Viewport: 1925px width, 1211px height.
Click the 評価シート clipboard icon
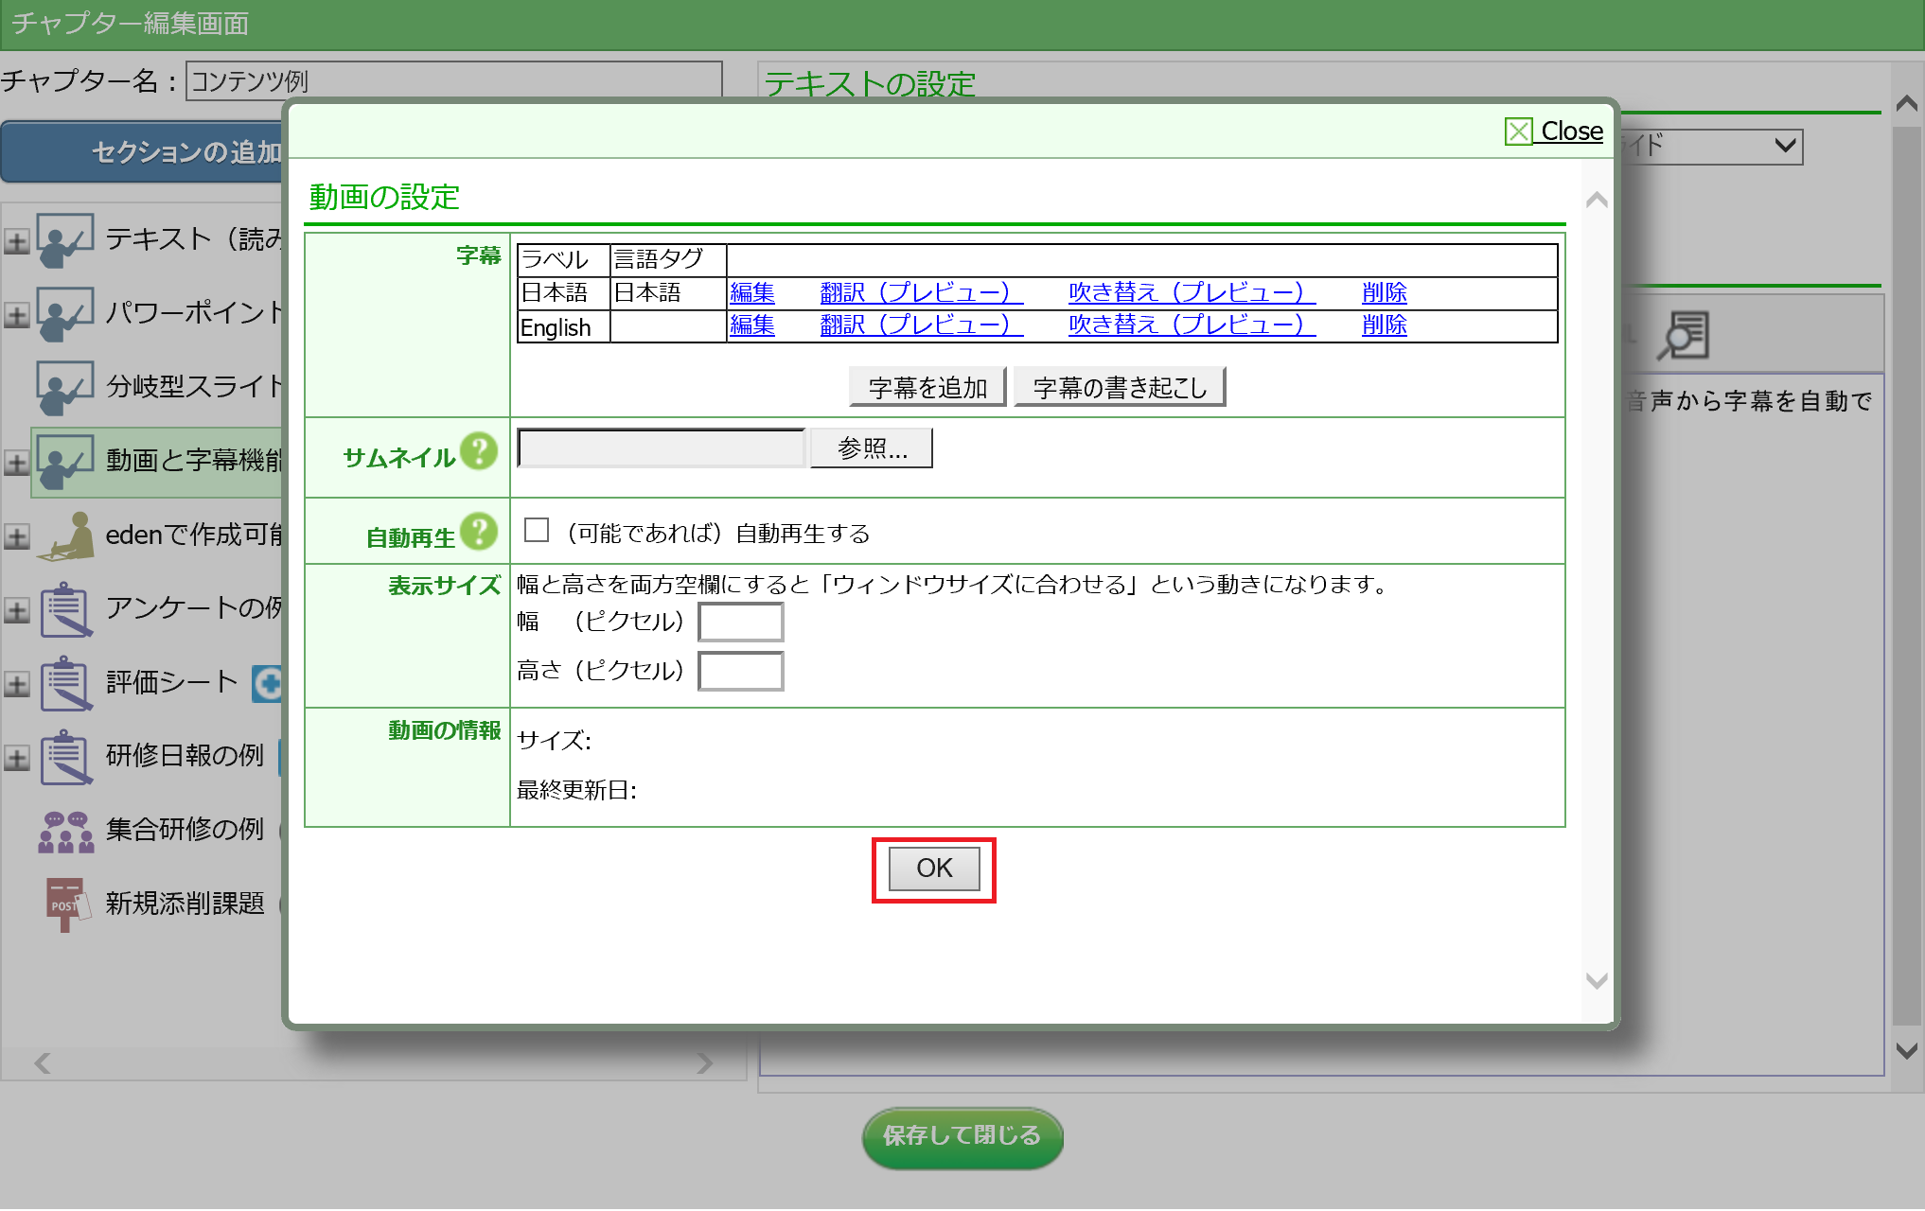[65, 683]
